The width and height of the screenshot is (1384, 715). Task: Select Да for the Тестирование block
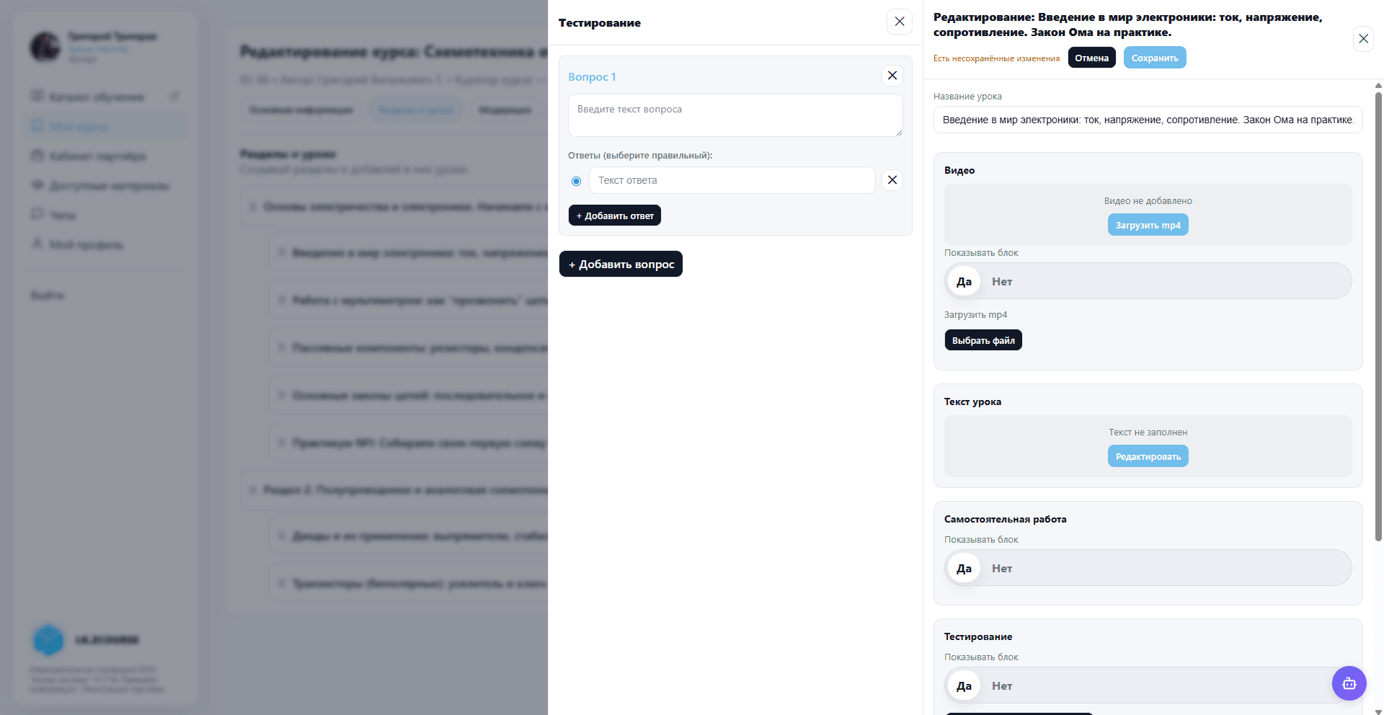click(x=964, y=686)
